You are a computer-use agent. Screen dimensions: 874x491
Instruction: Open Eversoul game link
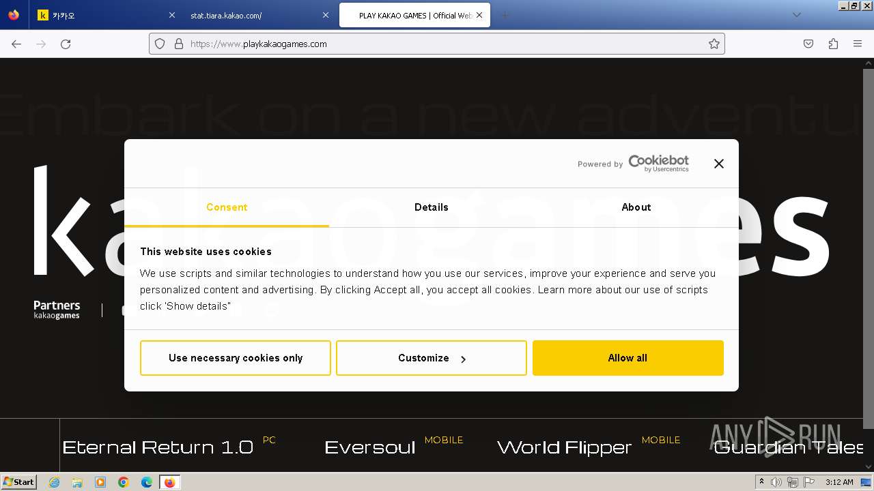[x=369, y=447]
